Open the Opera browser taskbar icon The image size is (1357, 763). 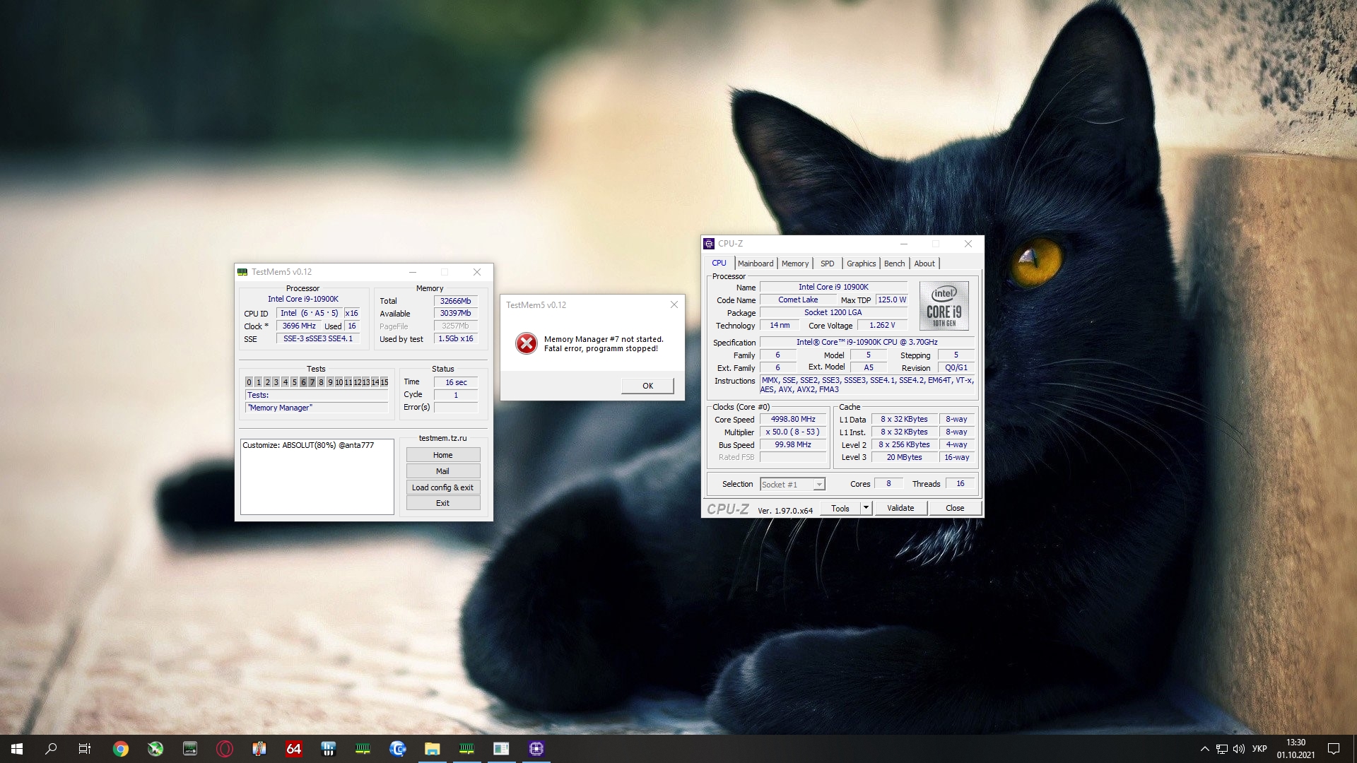[x=225, y=749]
